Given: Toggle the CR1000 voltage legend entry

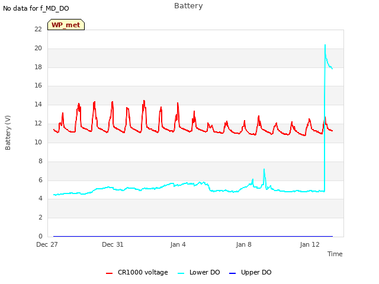Looking at the screenshot, I should point(137,272).
